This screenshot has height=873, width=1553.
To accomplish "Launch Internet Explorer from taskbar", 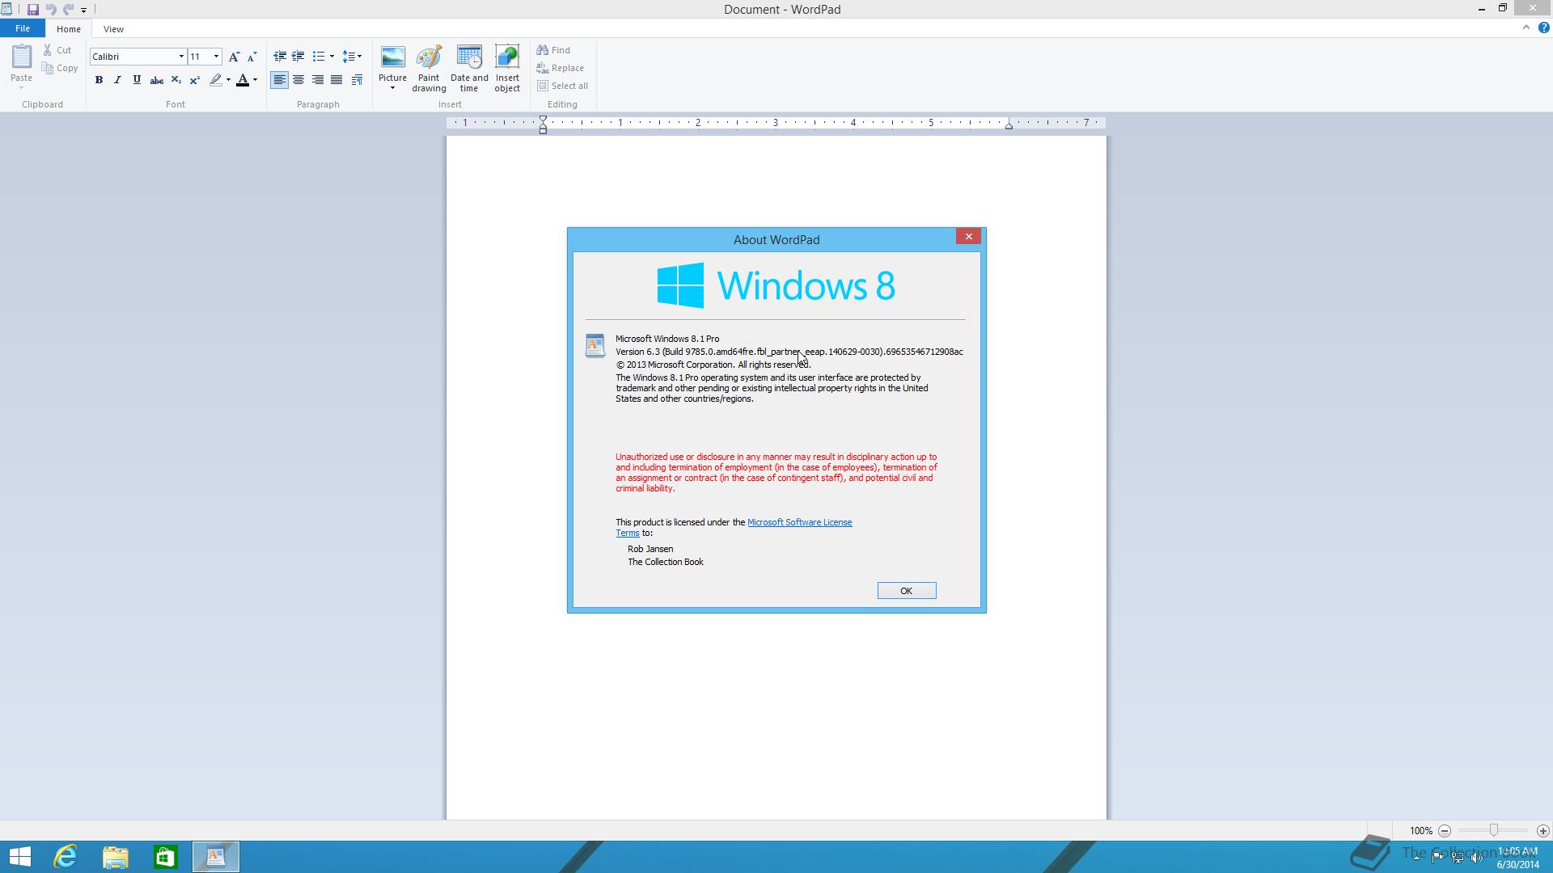I will pyautogui.click(x=66, y=857).
